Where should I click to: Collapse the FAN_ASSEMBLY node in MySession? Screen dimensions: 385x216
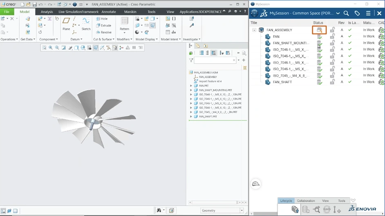[x=254, y=30]
